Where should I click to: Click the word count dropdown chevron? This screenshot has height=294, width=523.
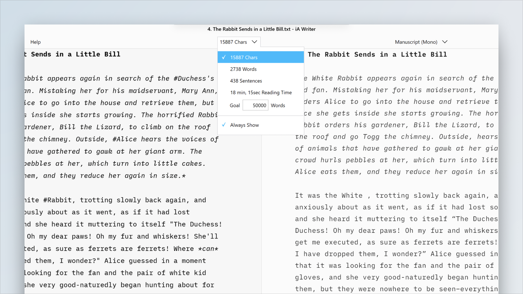tap(255, 42)
